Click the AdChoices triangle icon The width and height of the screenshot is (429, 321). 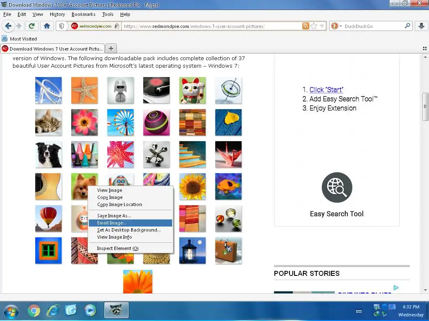pyautogui.click(x=396, y=288)
